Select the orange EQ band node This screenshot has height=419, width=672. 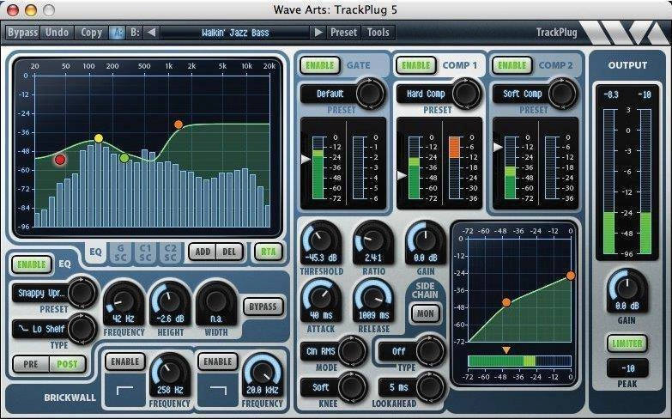pos(179,124)
